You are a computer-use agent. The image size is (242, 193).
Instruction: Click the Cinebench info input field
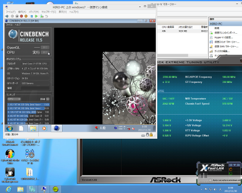click(35, 88)
